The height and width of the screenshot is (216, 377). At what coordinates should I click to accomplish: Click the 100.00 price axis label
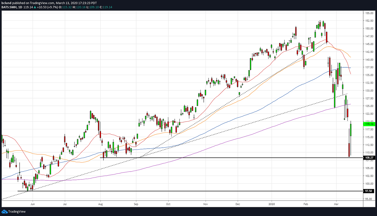tap(369, 184)
